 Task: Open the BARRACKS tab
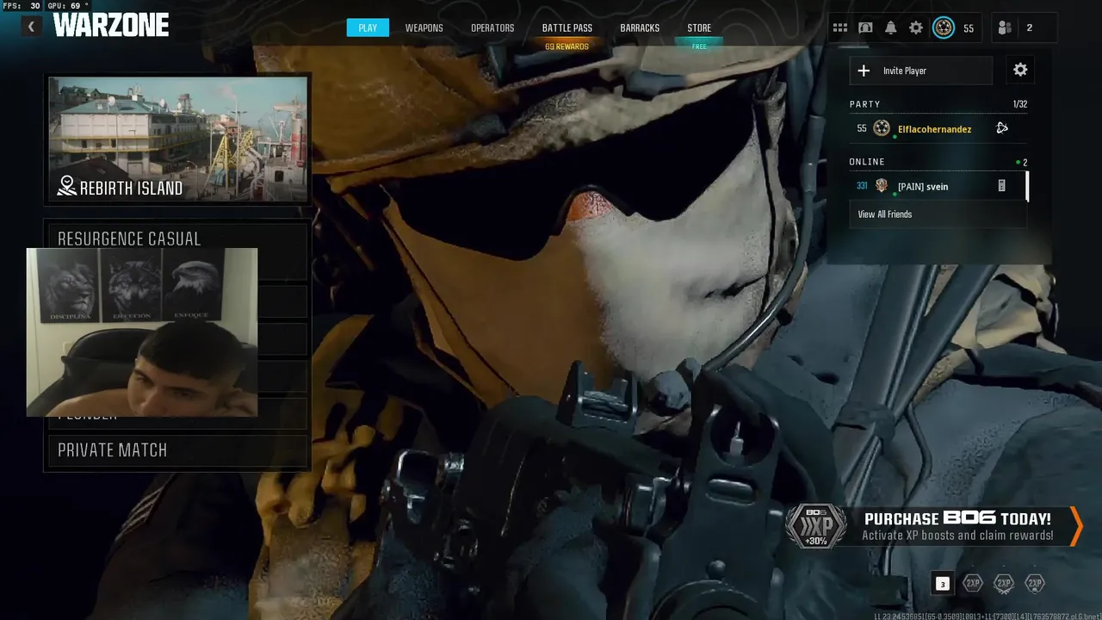640,28
